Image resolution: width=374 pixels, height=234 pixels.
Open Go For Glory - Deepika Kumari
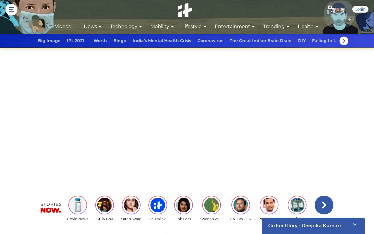pyautogui.click(x=304, y=226)
